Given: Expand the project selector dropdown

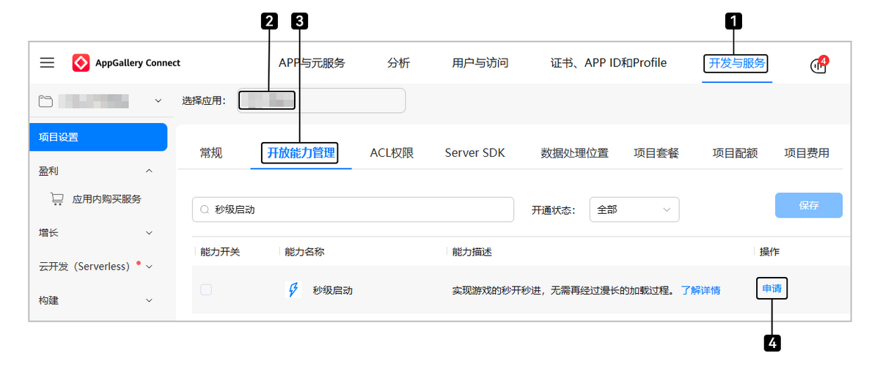Looking at the screenshot, I should pos(158,101).
